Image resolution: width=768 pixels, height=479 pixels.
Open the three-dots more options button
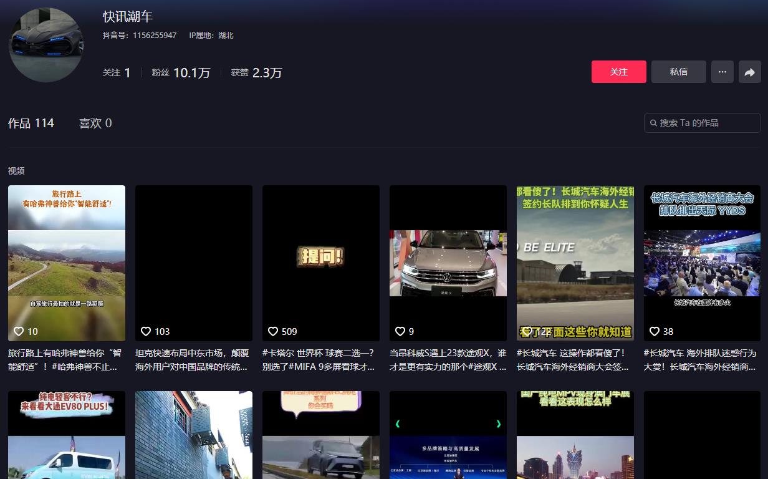coord(722,72)
